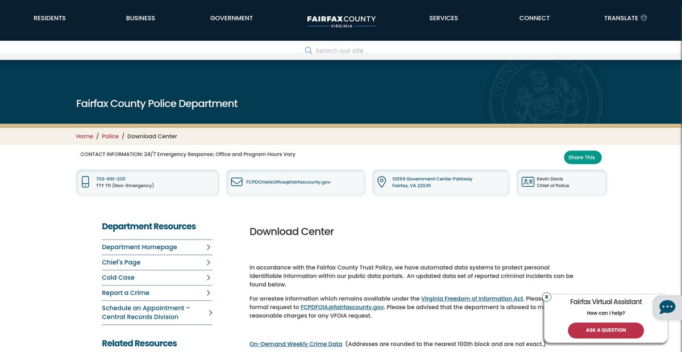682x352 pixels.
Task: Click the Translate globe icon
Action: click(644, 18)
